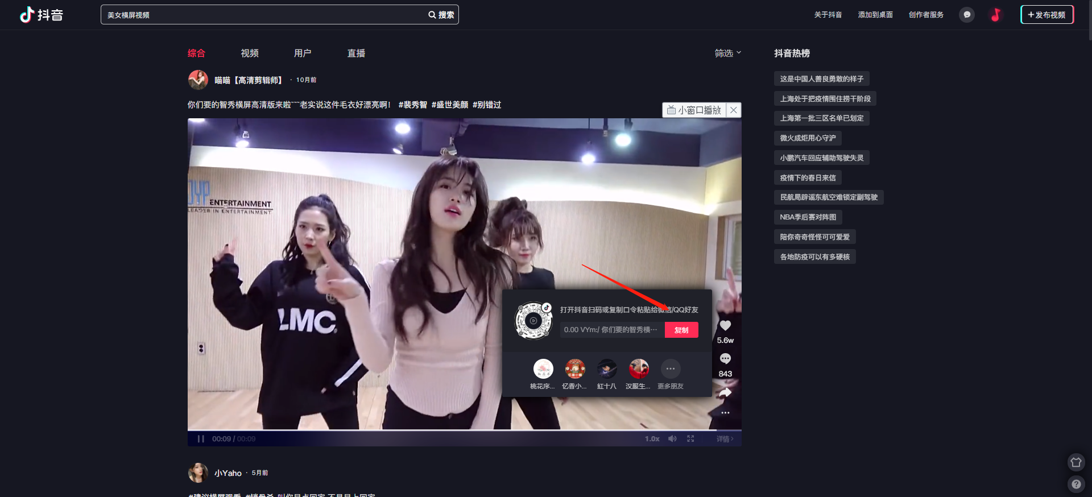Image resolution: width=1092 pixels, height=497 pixels.
Task: Select the 综合 tab
Action: [x=196, y=53]
